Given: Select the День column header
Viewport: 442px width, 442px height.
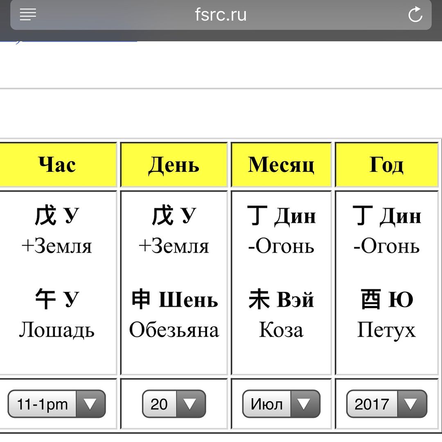Looking at the screenshot, I should (174, 165).
